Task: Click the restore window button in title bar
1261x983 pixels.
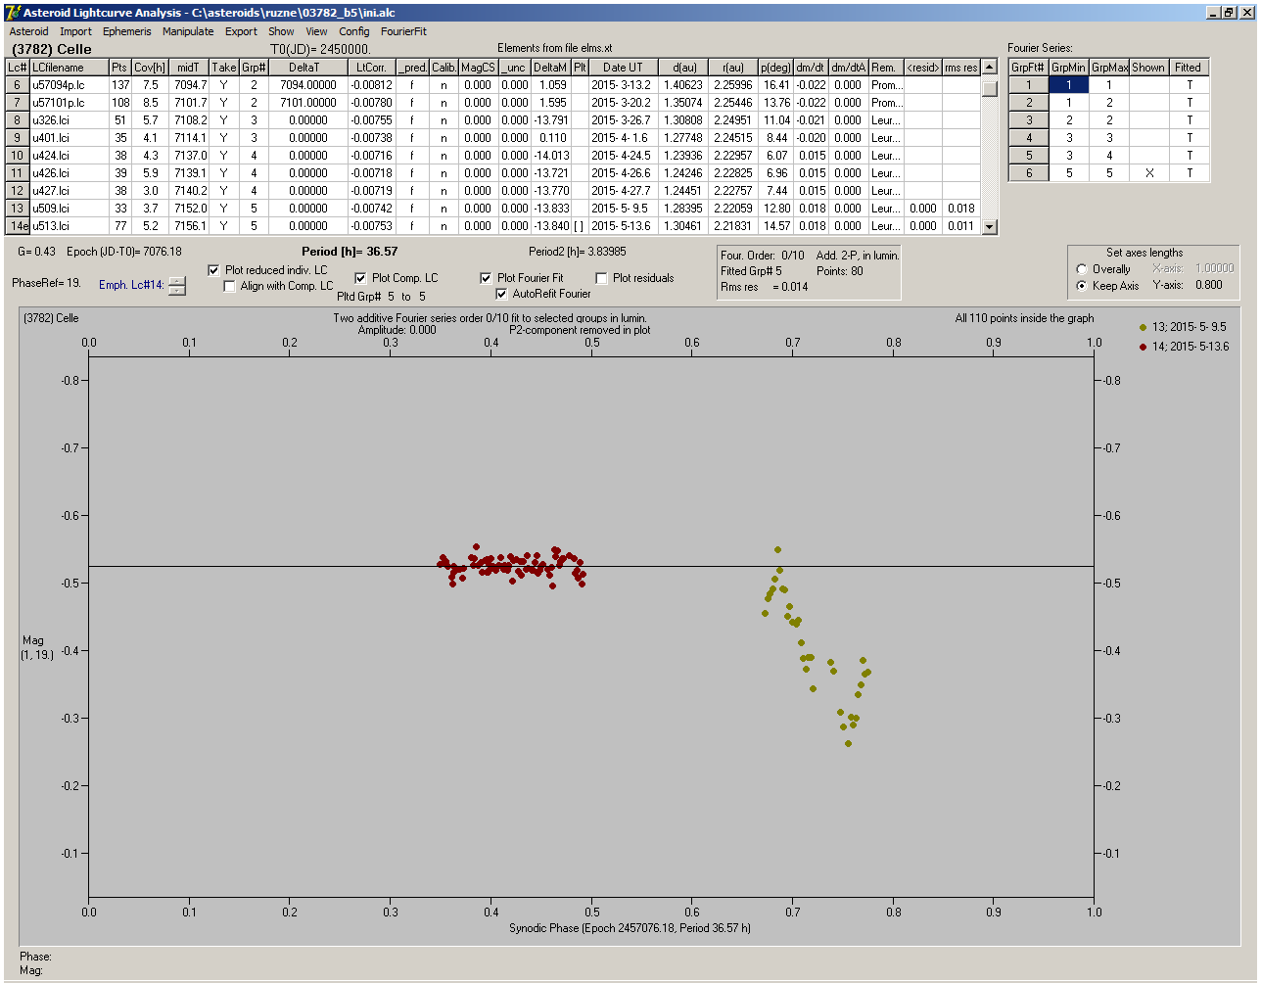Action: point(1230,13)
